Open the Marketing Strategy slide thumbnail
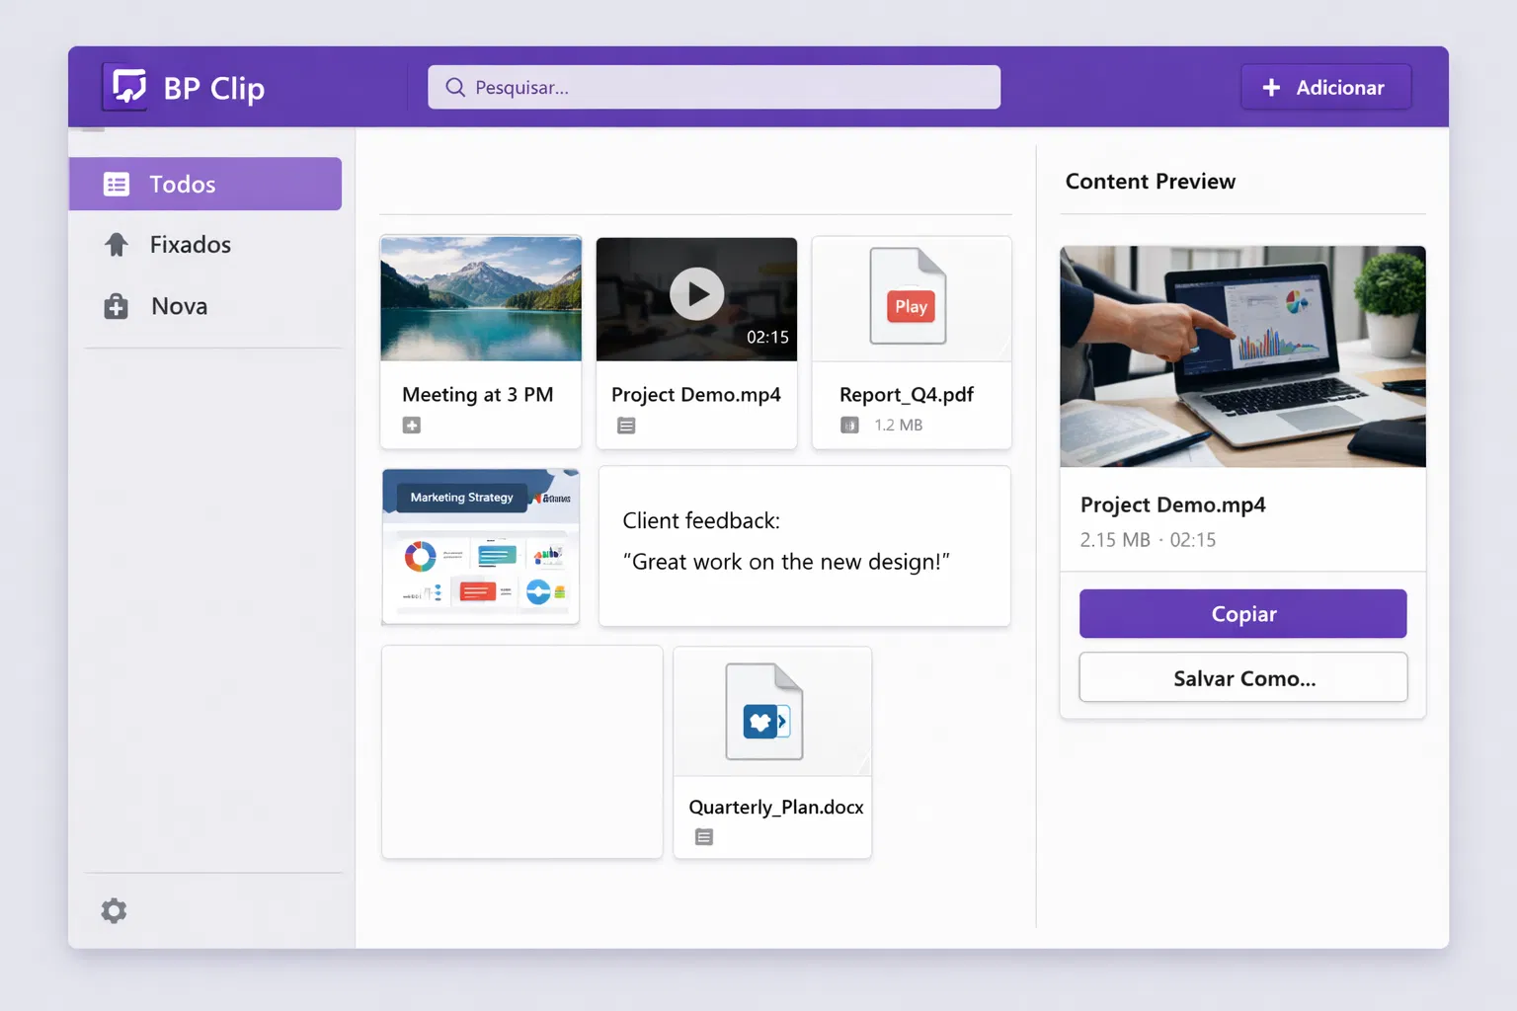 pos(481,546)
